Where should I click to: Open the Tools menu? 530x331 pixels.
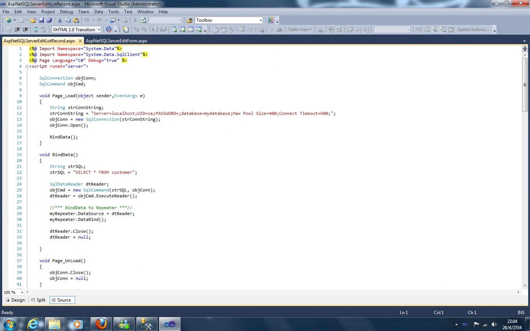click(114, 12)
